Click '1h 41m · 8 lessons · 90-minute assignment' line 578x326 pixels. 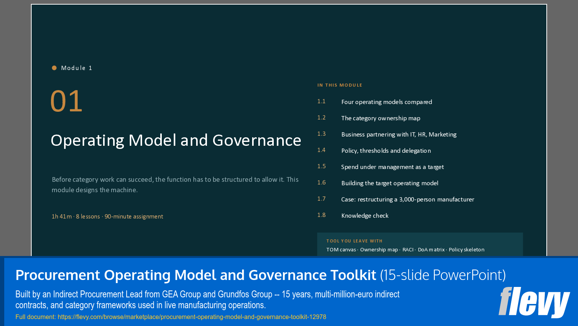coord(107,217)
